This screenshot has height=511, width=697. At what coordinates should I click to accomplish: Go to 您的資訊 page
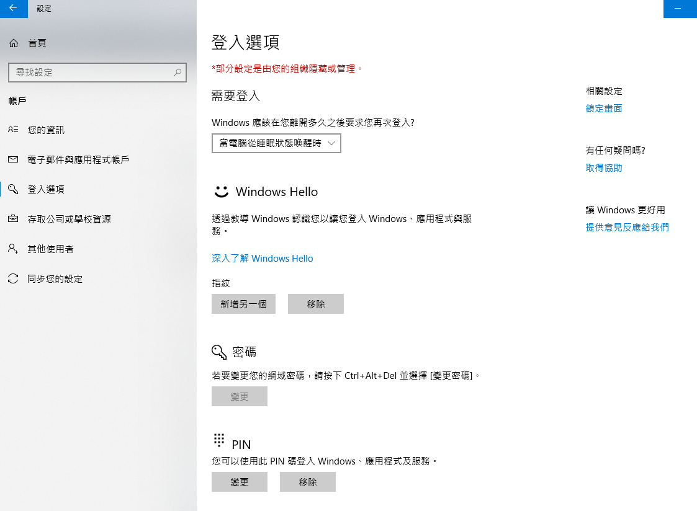pos(46,130)
